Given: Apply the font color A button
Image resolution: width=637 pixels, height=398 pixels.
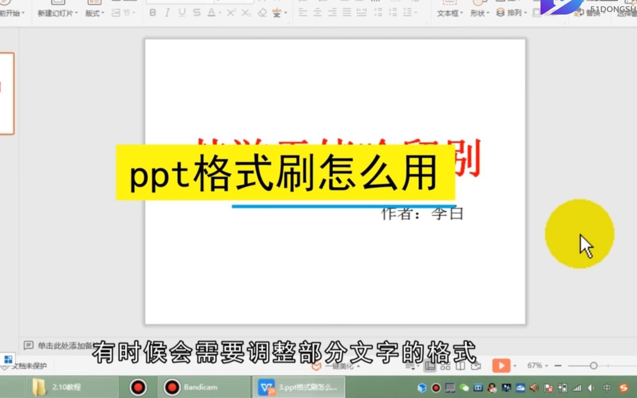Looking at the screenshot, I should click(211, 13).
